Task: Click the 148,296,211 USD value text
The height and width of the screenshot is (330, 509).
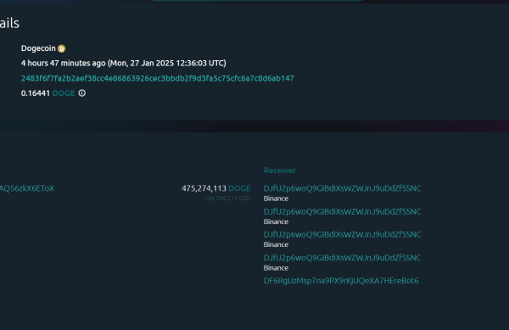Action: [x=227, y=199]
